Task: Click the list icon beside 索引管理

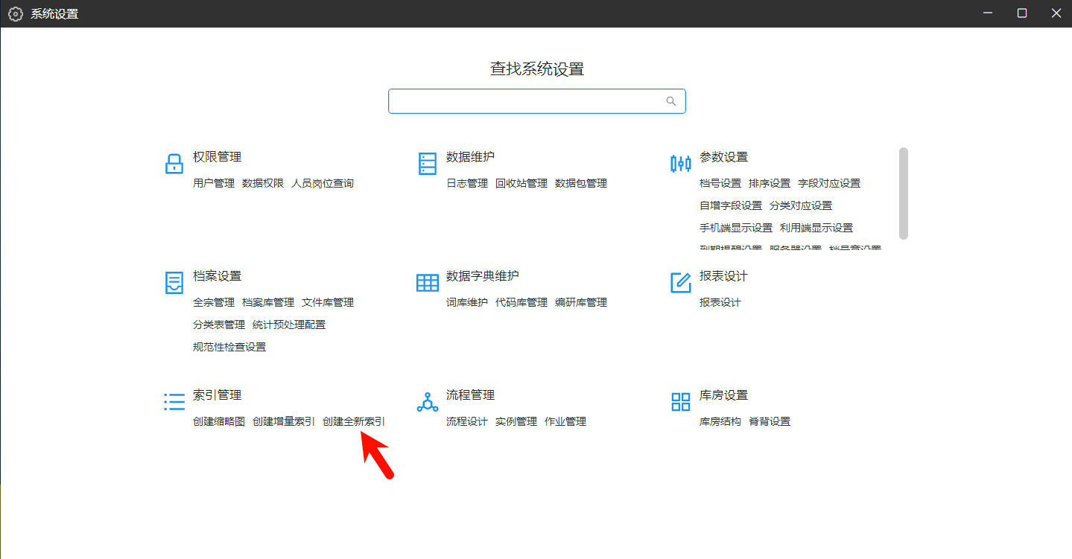Action: [174, 402]
